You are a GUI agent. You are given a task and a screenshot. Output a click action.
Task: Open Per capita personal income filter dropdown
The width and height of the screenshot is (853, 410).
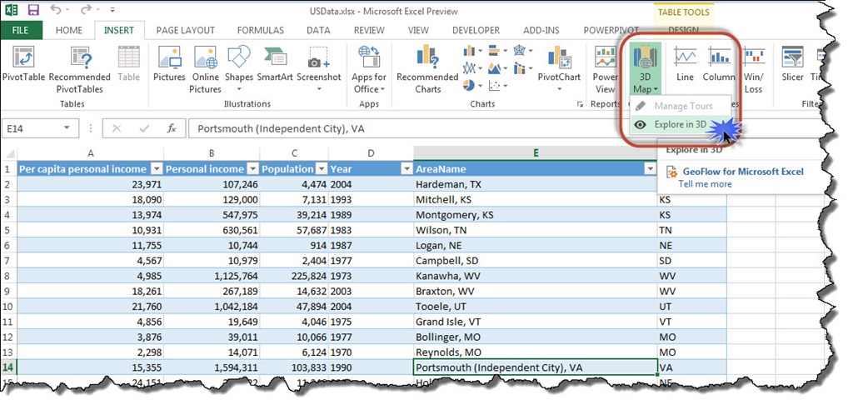click(156, 169)
